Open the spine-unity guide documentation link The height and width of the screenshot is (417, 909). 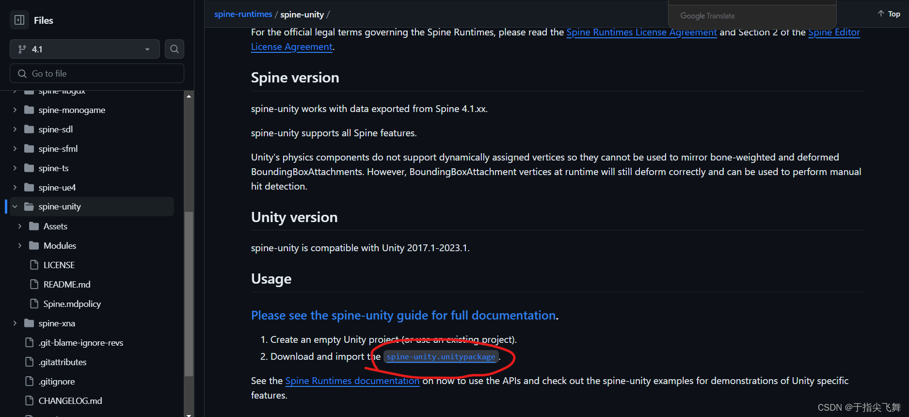pyautogui.click(x=403, y=316)
